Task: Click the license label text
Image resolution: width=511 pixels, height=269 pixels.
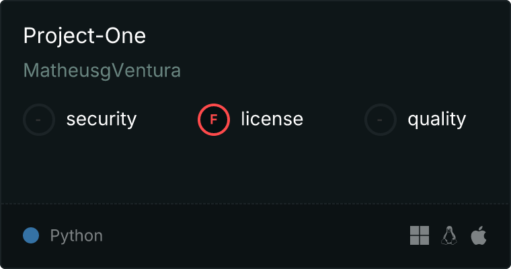Action: (x=272, y=118)
